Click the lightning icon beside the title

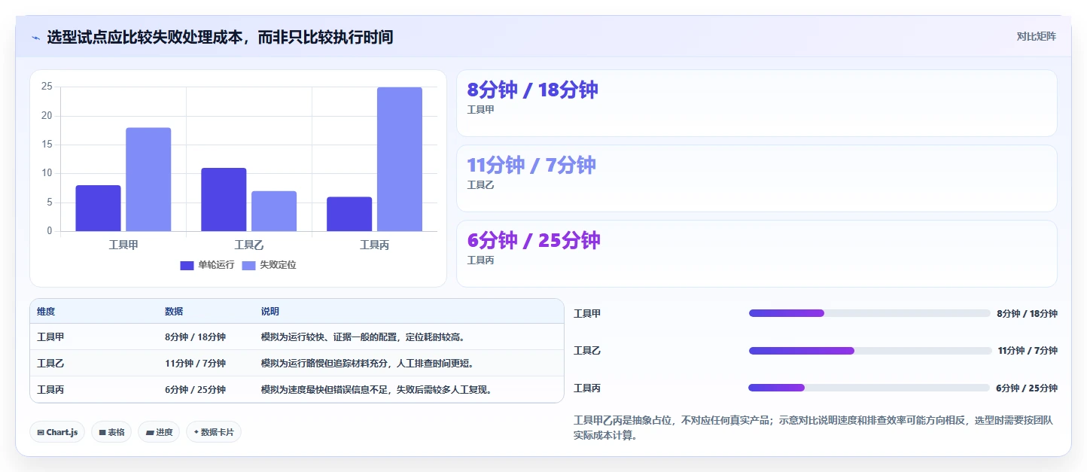35,38
